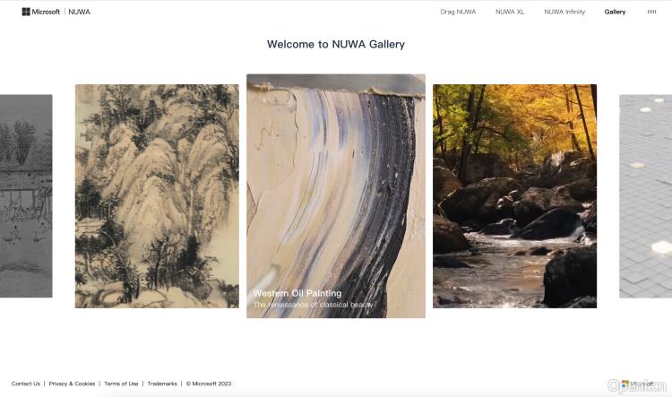This screenshot has height=397, width=672.
Task: Click the Microsoft logo in the footer corner
Action: (638, 384)
